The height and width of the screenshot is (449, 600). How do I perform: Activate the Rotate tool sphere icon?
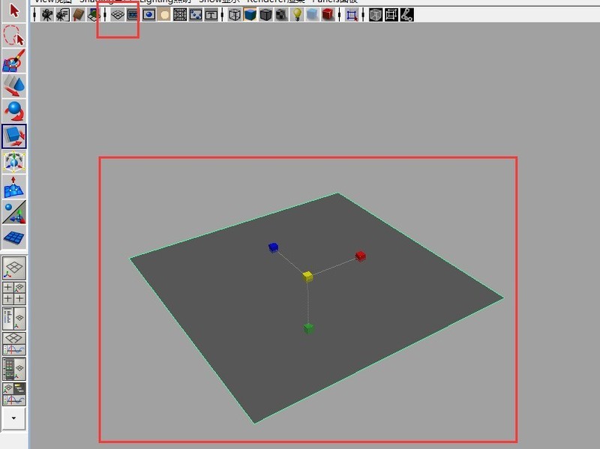[x=14, y=112]
